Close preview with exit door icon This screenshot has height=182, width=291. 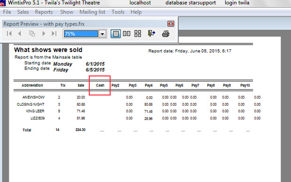click(x=151, y=33)
